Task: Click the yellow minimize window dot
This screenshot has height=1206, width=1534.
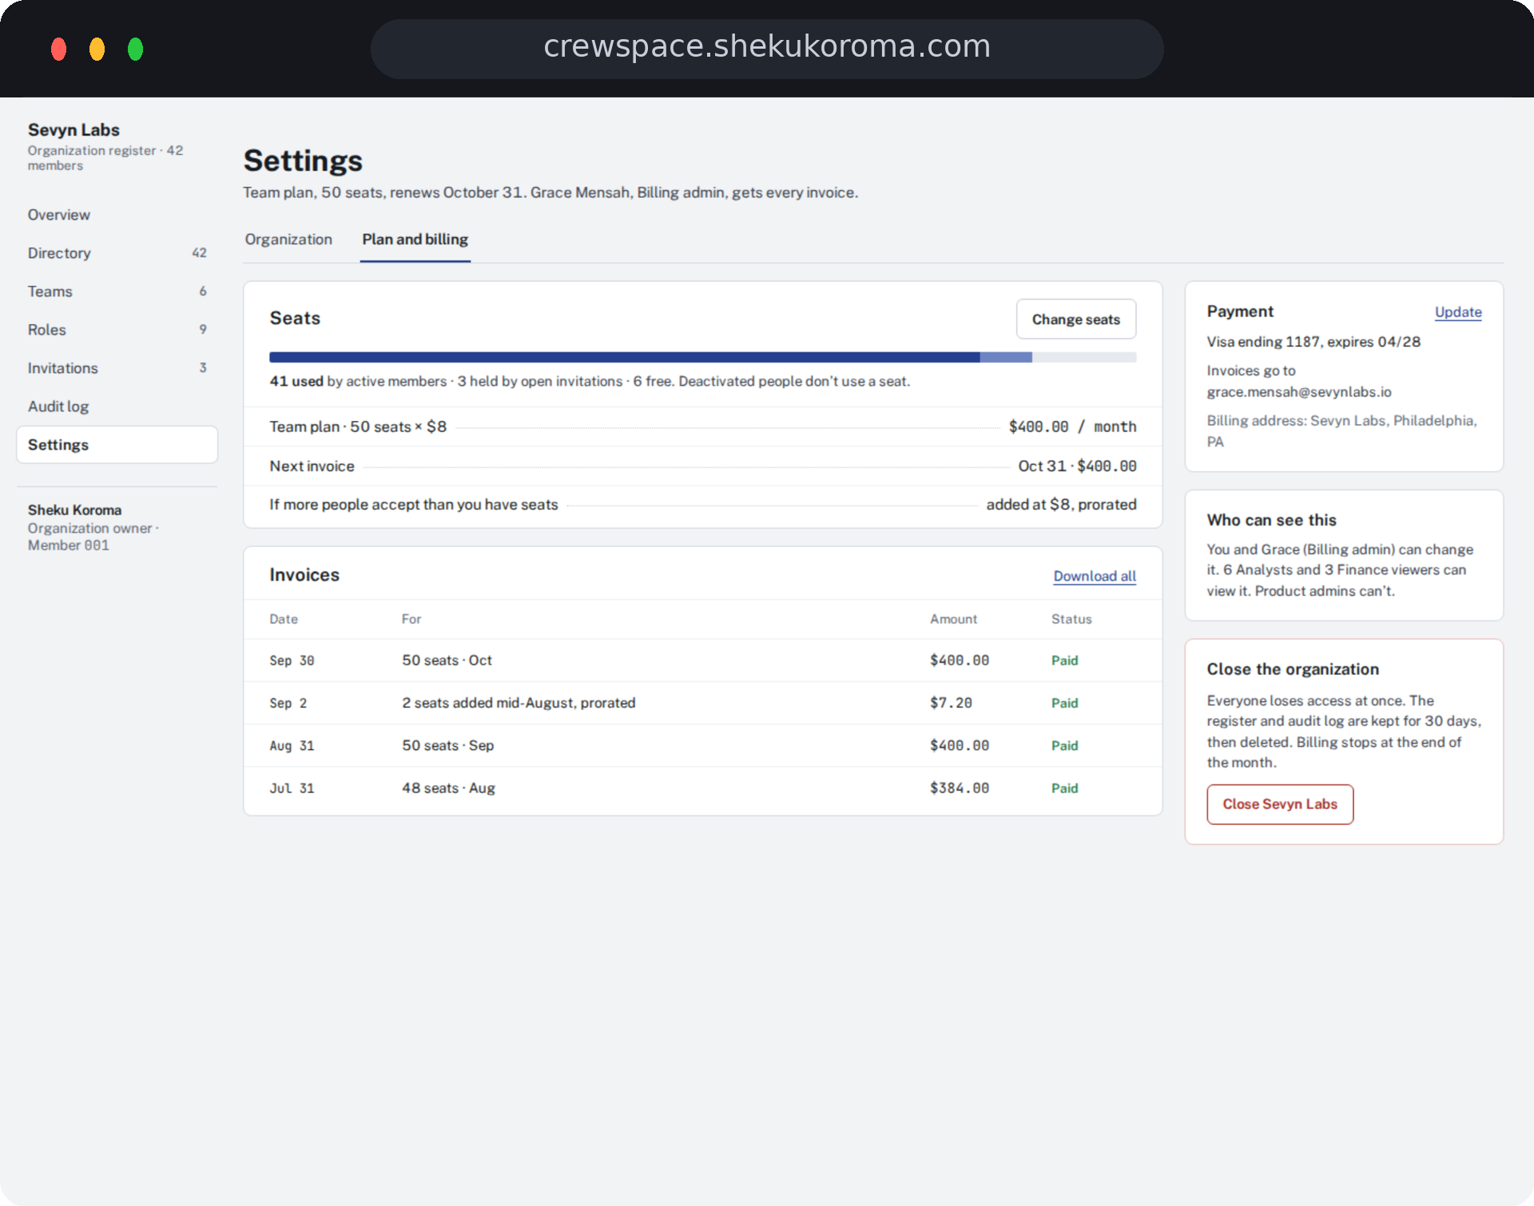Action: (x=97, y=49)
